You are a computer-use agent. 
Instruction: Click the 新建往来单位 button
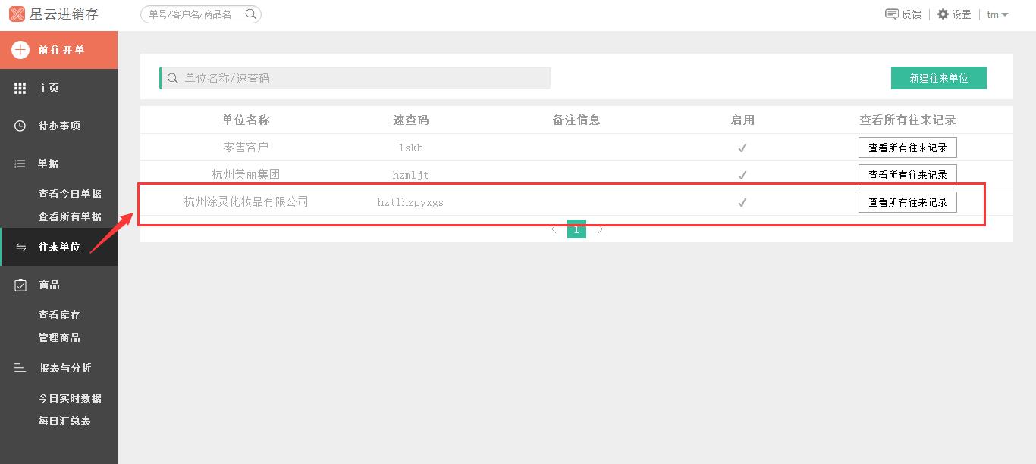[938, 78]
